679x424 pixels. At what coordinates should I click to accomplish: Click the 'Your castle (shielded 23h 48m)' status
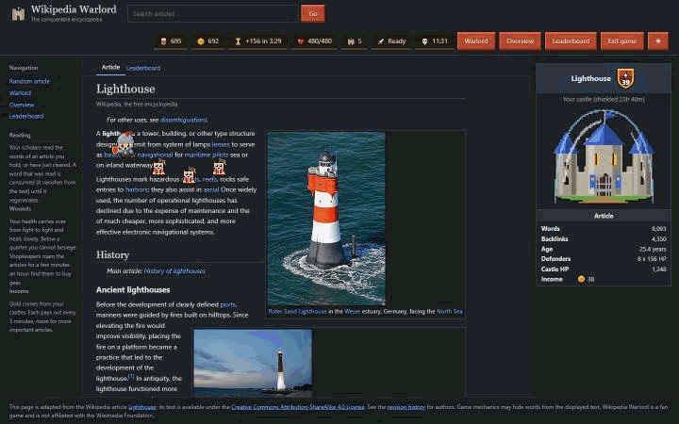[604, 99]
